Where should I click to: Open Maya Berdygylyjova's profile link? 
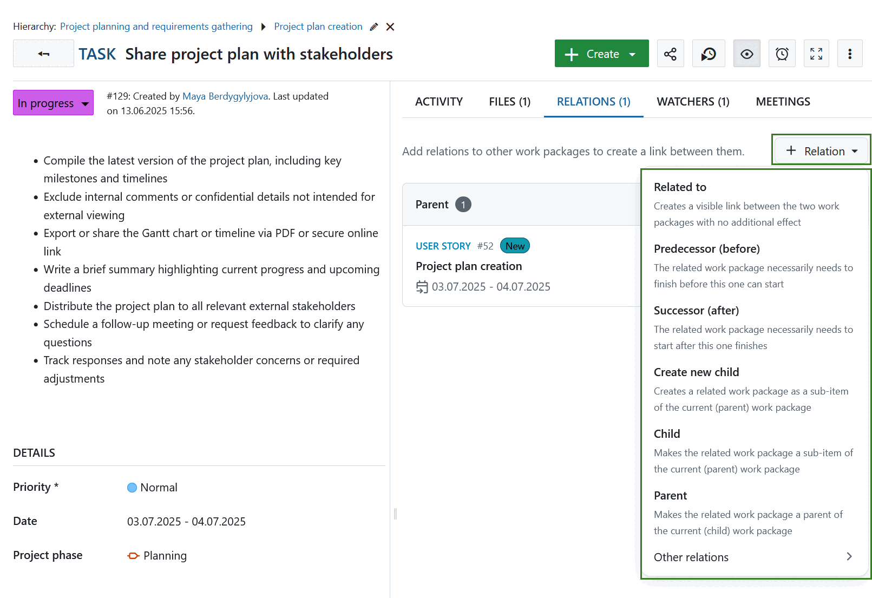pos(225,96)
